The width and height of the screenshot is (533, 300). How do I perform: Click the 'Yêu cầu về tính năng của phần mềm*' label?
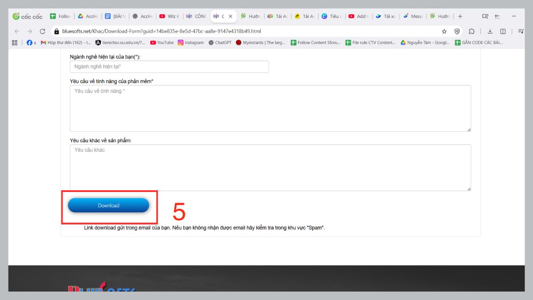click(x=111, y=81)
